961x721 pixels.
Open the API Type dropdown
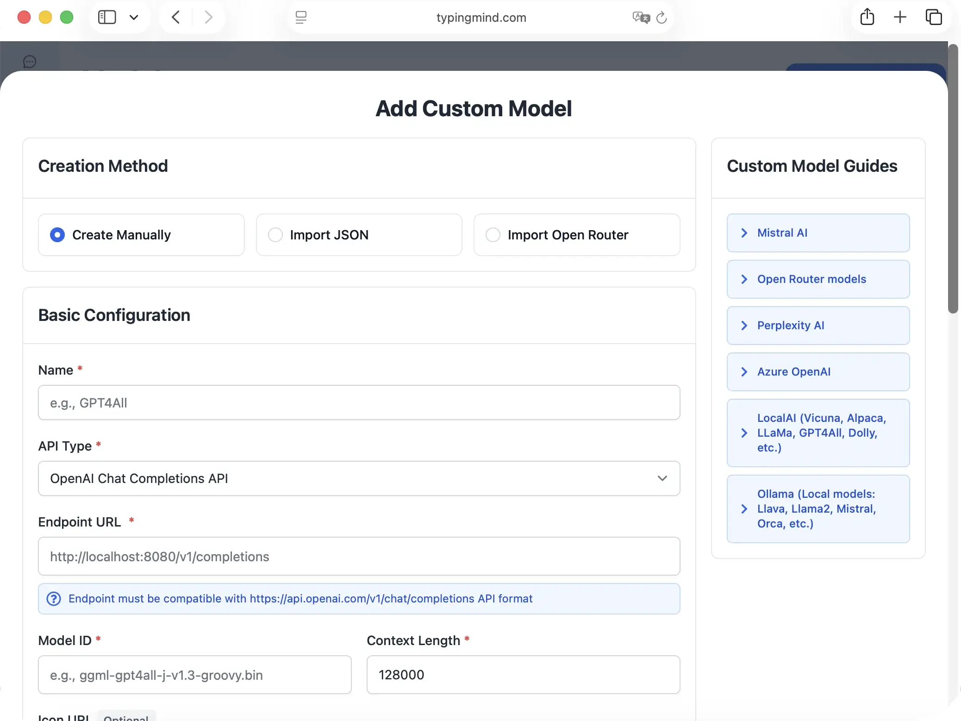[x=359, y=478]
